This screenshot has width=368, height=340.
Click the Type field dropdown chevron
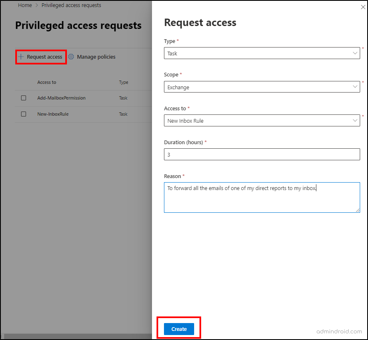[x=355, y=53]
